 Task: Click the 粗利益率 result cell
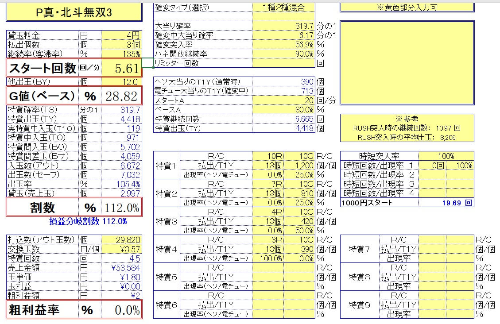121,310
